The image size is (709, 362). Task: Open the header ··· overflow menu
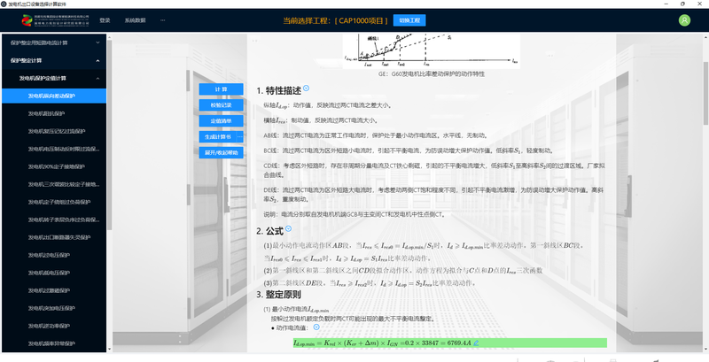click(163, 20)
